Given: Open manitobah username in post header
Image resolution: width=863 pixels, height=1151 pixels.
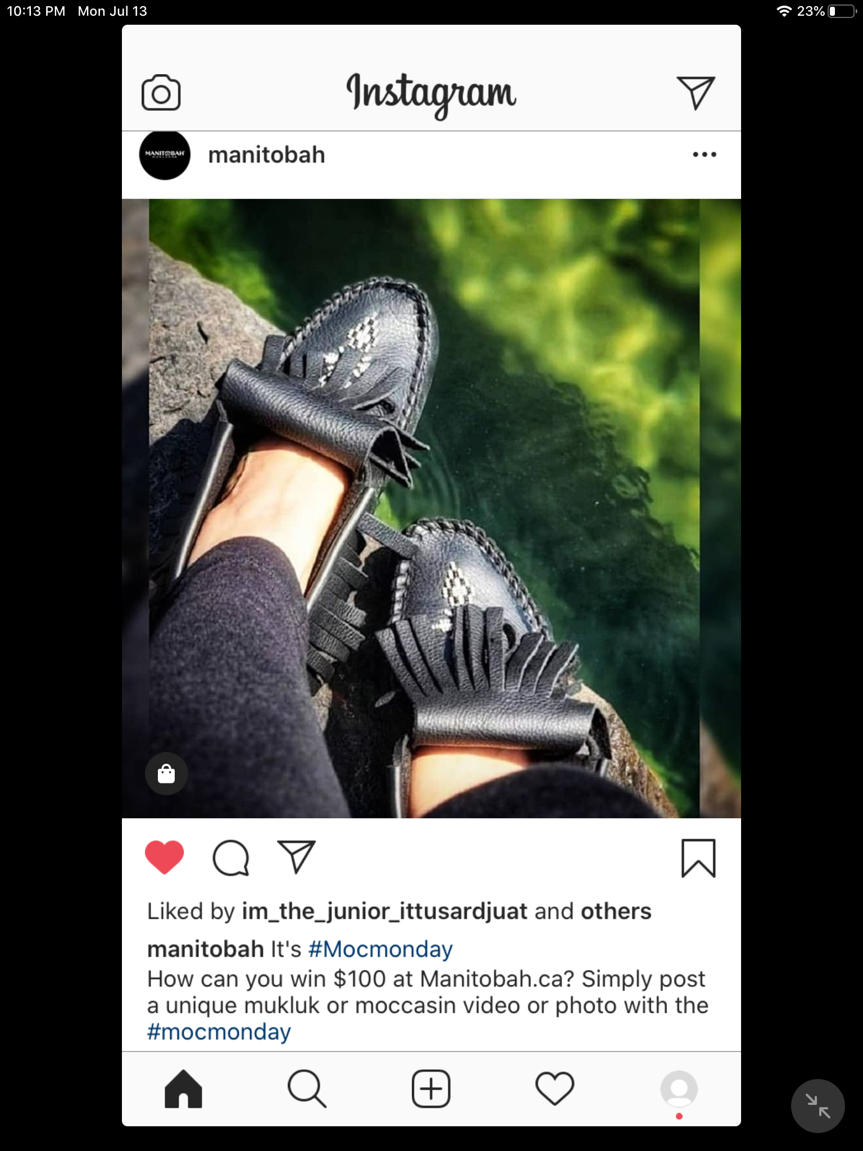Looking at the screenshot, I should [x=266, y=155].
